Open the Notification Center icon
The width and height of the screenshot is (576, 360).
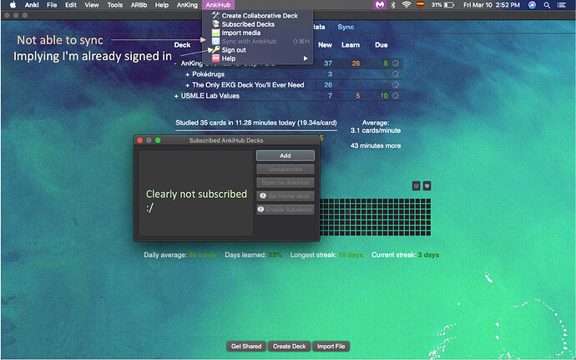(x=561, y=5)
